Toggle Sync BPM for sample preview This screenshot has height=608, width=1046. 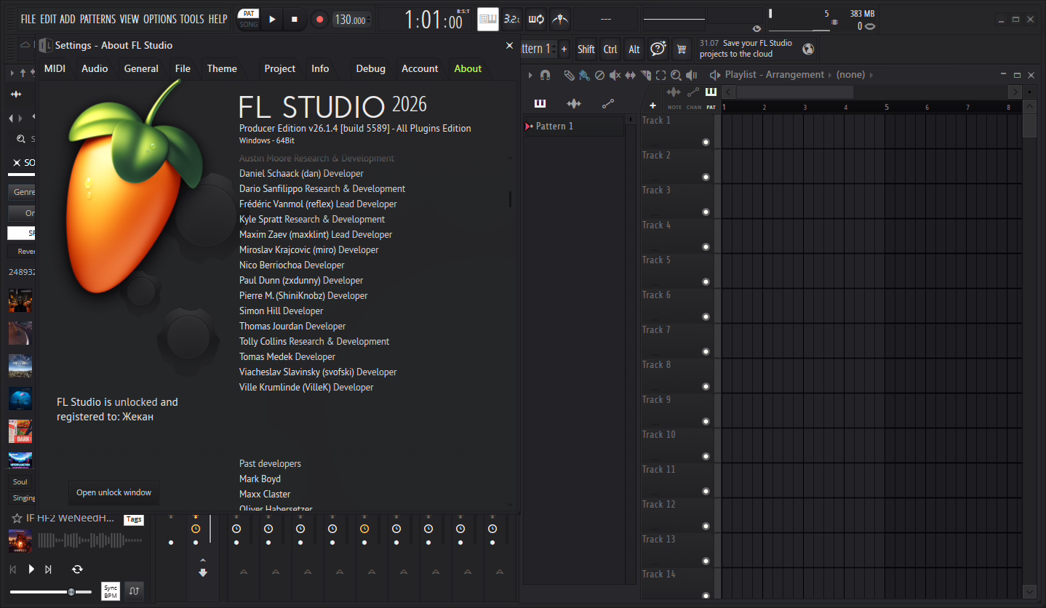[x=111, y=591]
